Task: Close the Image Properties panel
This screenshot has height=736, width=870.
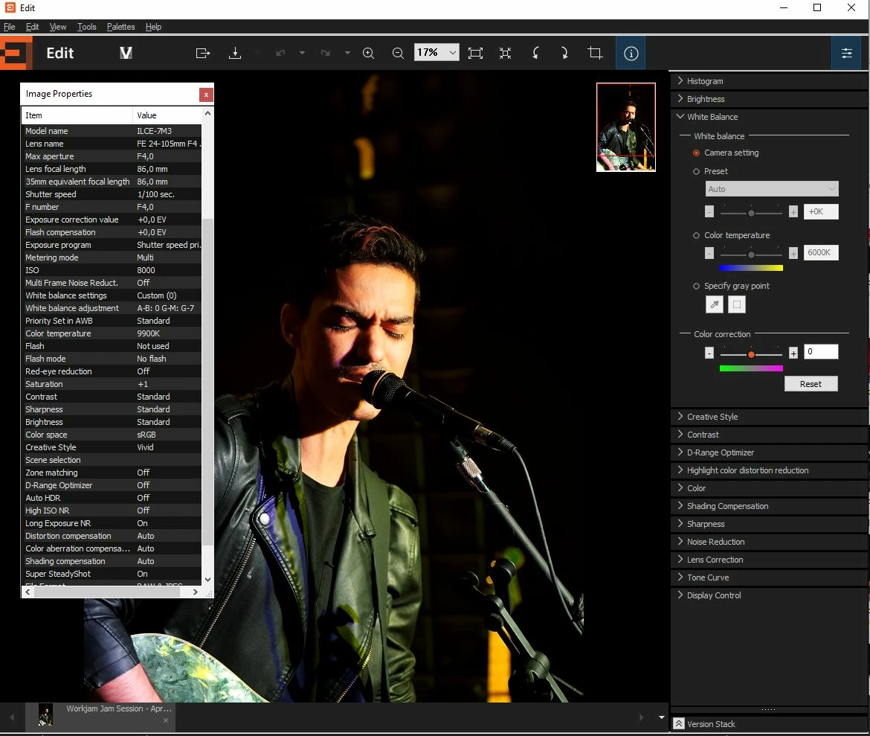Action: coord(206,95)
